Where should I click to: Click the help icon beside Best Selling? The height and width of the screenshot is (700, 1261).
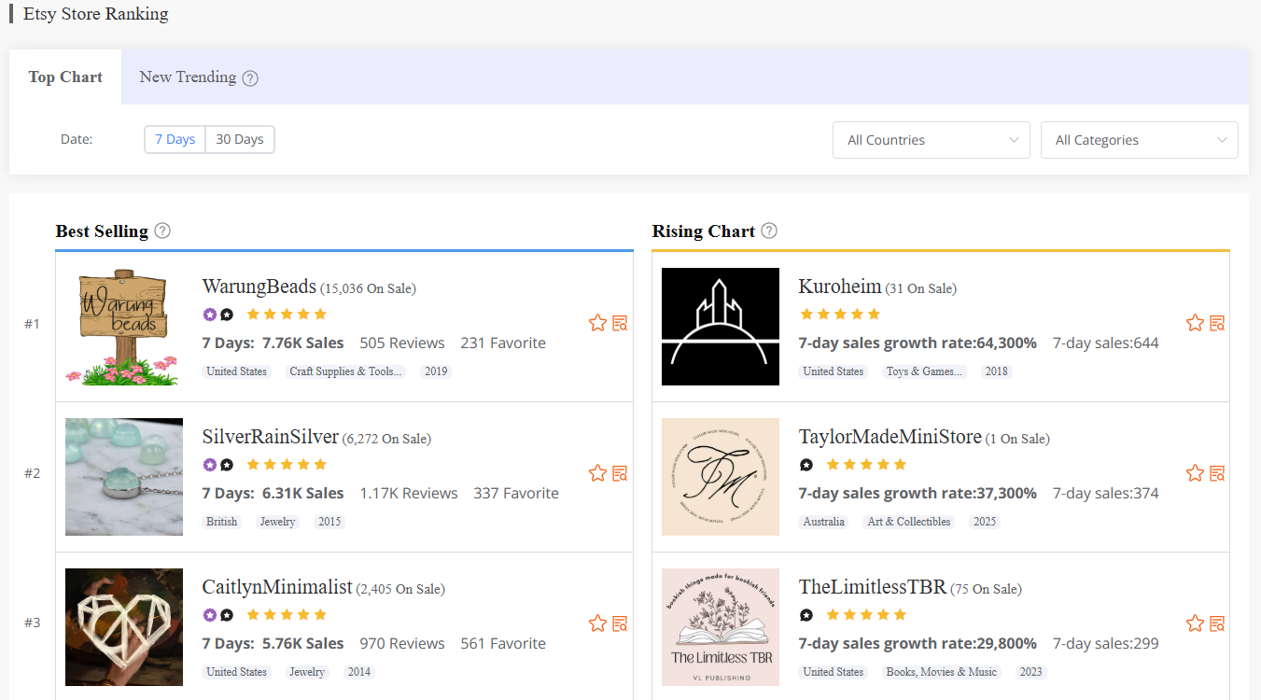(x=162, y=230)
